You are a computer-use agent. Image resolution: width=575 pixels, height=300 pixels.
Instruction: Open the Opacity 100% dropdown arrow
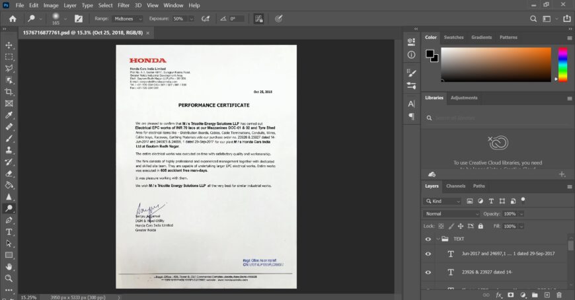coord(521,214)
